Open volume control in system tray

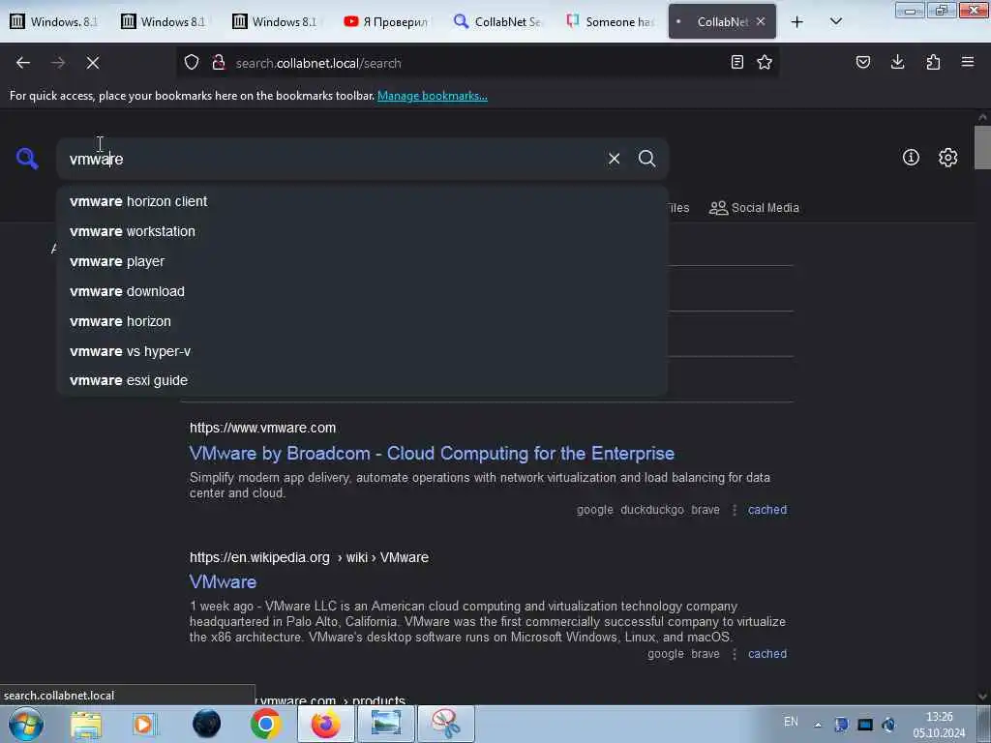click(x=888, y=725)
